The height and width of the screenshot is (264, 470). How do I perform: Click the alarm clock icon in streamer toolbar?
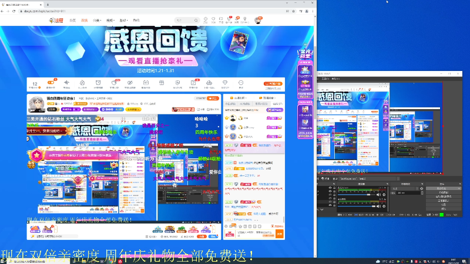[98, 84]
